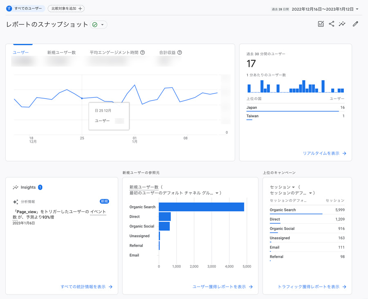Click the share this report icon
This screenshot has width=368, height=299.
point(332,24)
